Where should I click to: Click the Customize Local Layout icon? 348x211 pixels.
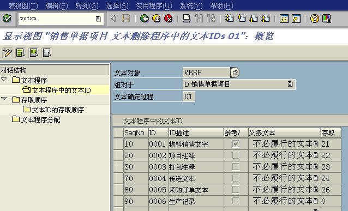point(327,19)
